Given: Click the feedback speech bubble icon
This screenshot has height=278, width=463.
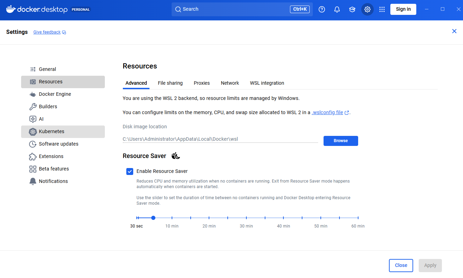Looking at the screenshot, I should pyautogui.click(x=64, y=32).
